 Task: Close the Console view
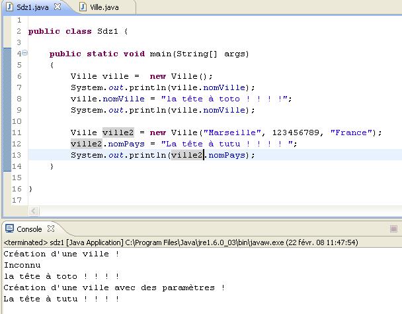(x=49, y=229)
